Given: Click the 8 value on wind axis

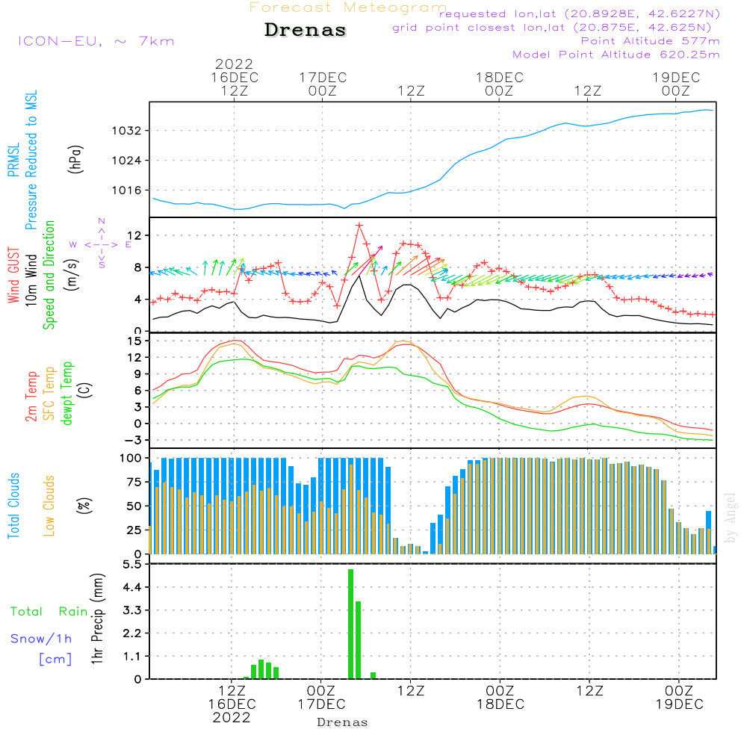Looking at the screenshot, I should coord(137,267).
